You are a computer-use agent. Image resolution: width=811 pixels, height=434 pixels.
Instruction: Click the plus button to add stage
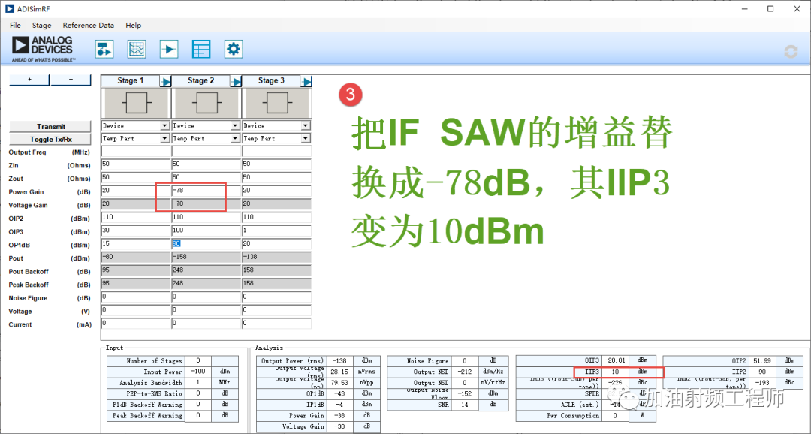point(29,80)
